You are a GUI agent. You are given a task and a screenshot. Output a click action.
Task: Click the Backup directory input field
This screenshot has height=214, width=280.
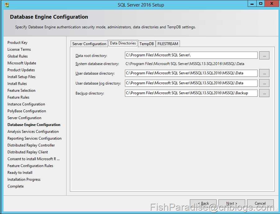point(191,93)
